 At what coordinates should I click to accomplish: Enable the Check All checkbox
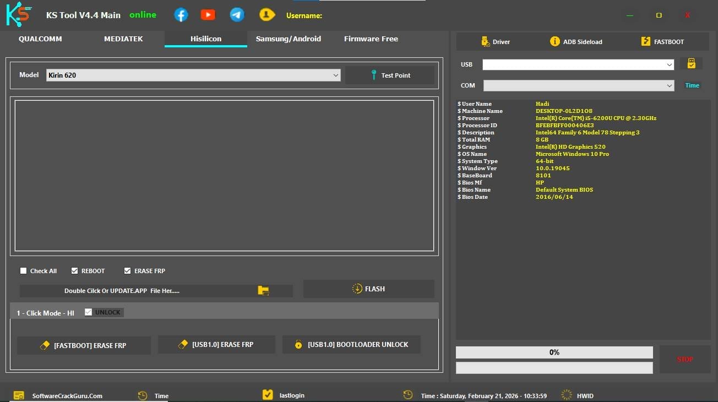click(x=23, y=270)
